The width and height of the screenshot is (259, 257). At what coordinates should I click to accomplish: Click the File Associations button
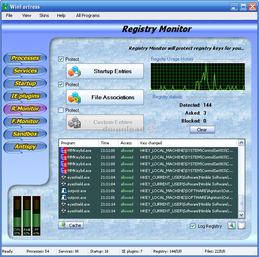[x=105, y=97]
